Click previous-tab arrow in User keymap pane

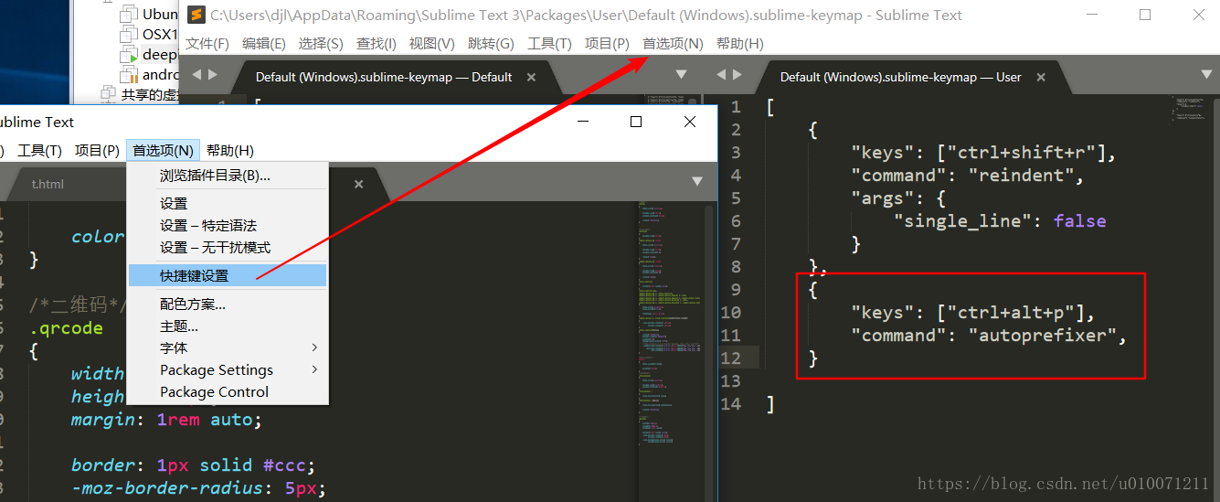(721, 75)
